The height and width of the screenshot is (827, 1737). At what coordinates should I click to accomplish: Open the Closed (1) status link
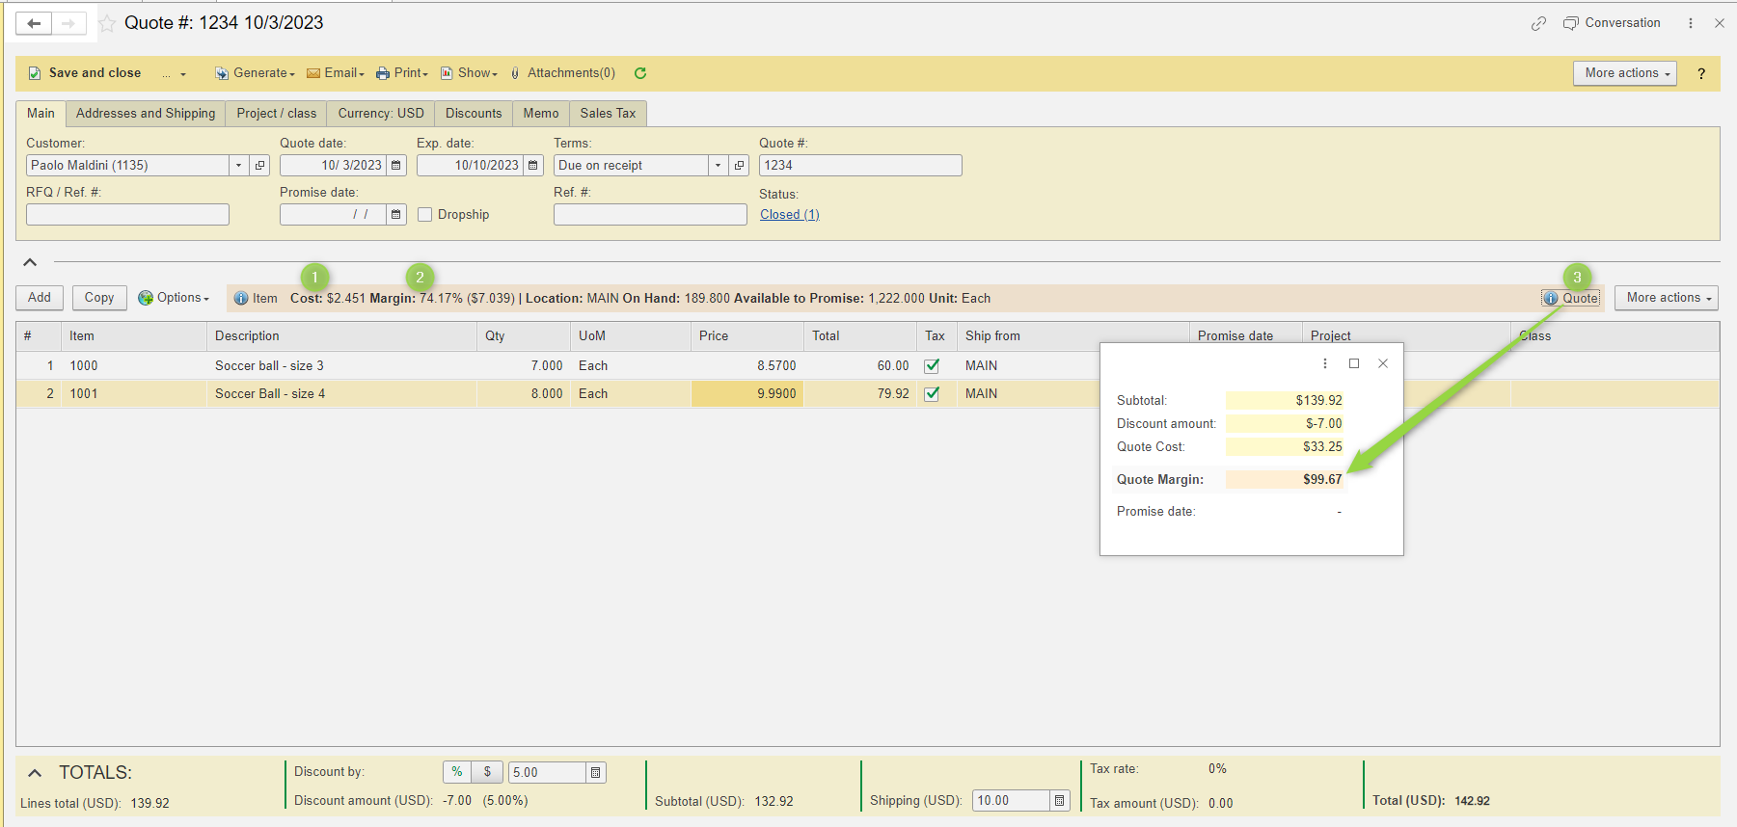(x=789, y=215)
